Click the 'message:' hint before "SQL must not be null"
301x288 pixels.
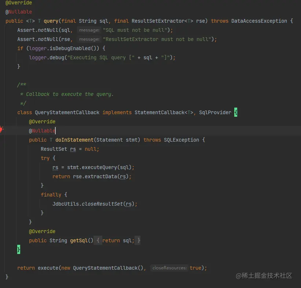[x=89, y=30]
